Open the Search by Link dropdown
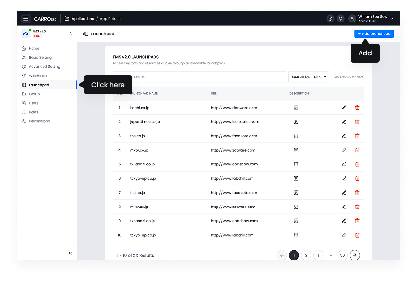 click(308, 76)
